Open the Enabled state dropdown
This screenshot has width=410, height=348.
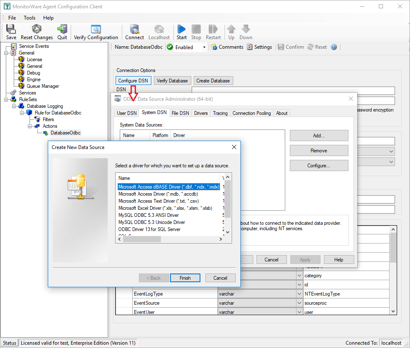204,47
